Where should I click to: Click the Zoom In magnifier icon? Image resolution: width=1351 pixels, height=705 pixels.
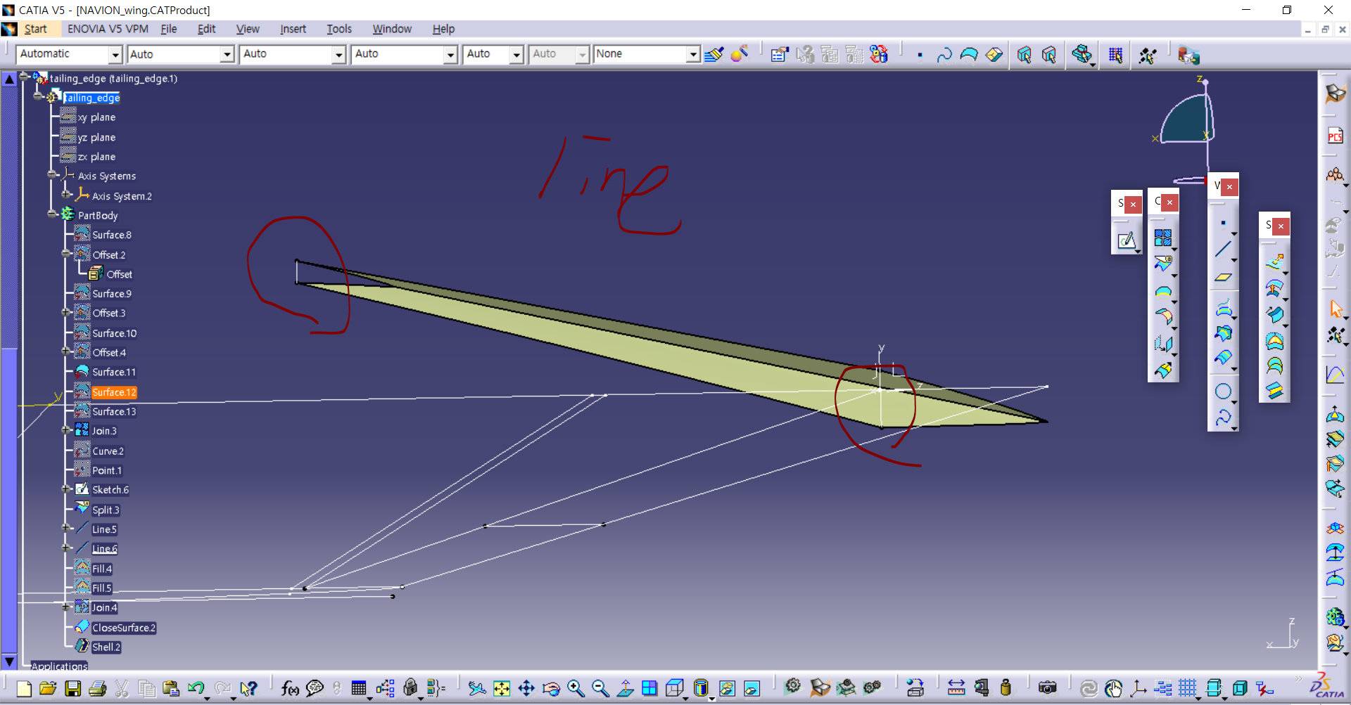[576, 688]
